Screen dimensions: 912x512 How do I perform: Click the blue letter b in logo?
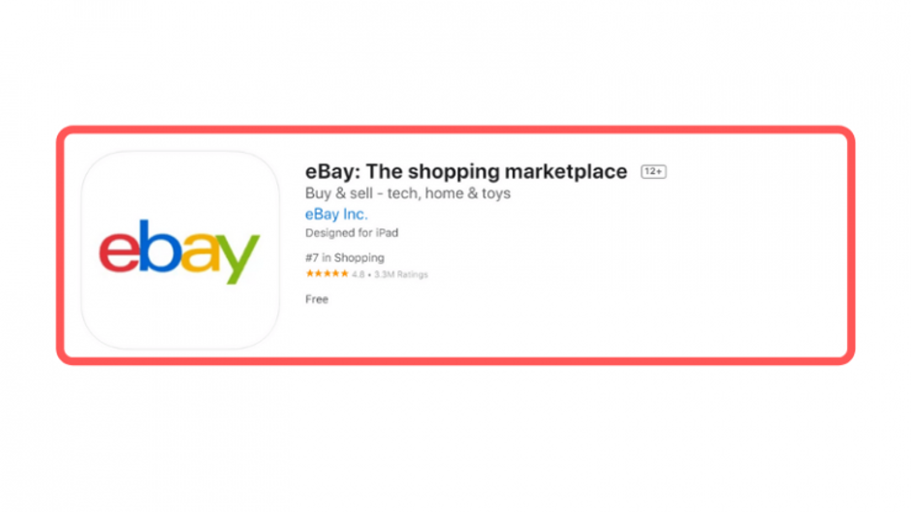[x=159, y=245]
